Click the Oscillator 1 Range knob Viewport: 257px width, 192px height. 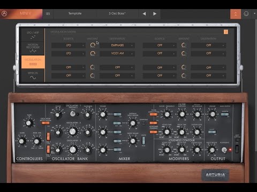click(x=57, y=115)
